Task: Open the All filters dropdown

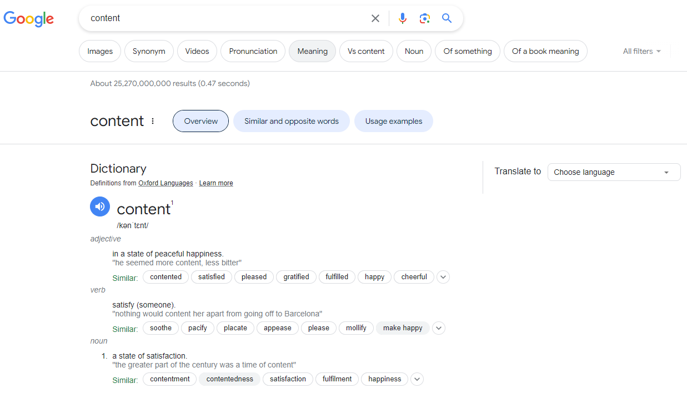Action: [642, 51]
